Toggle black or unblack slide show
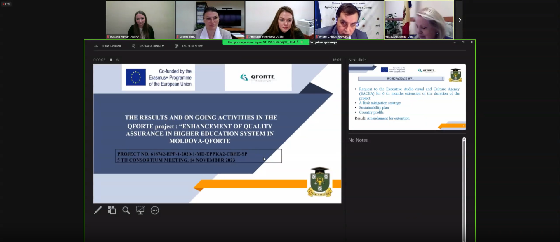Image resolution: width=560 pixels, height=242 pixels. click(x=140, y=210)
